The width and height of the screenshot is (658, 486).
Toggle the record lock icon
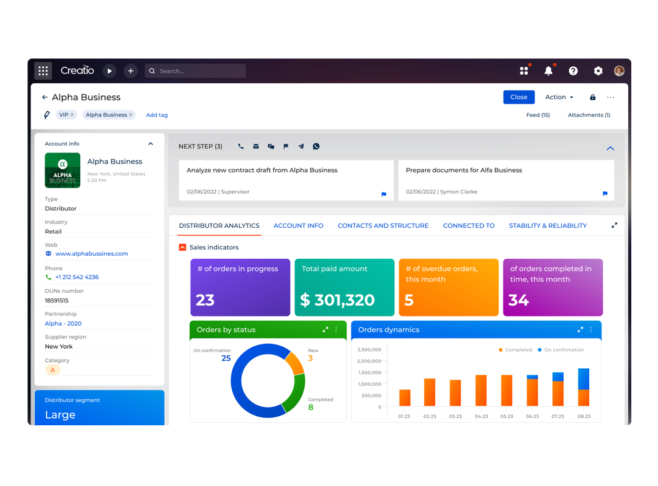(x=592, y=97)
